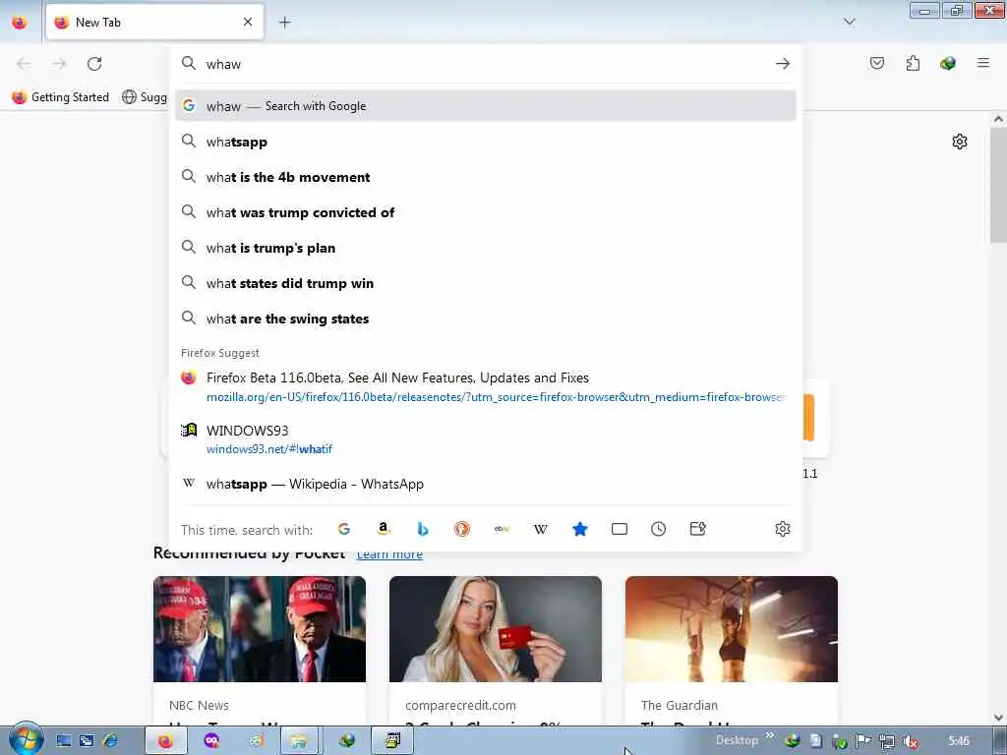Viewport: 1007px width, 755px height.
Task: Click the Show desktop quick launch icon
Action: 63,740
